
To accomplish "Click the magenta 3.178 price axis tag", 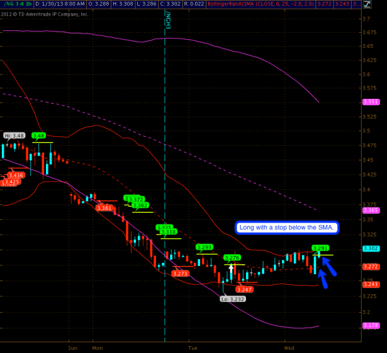I will point(371,325).
